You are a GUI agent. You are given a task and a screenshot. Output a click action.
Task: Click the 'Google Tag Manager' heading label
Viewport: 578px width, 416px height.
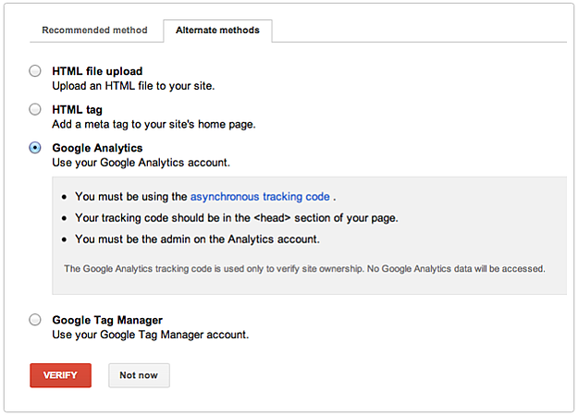[x=107, y=320]
